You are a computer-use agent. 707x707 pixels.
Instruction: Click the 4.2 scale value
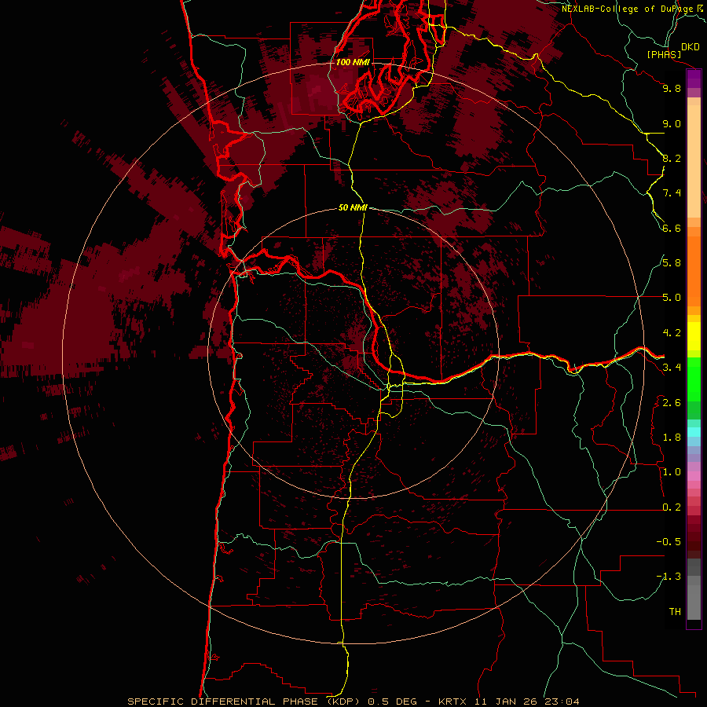coord(672,332)
